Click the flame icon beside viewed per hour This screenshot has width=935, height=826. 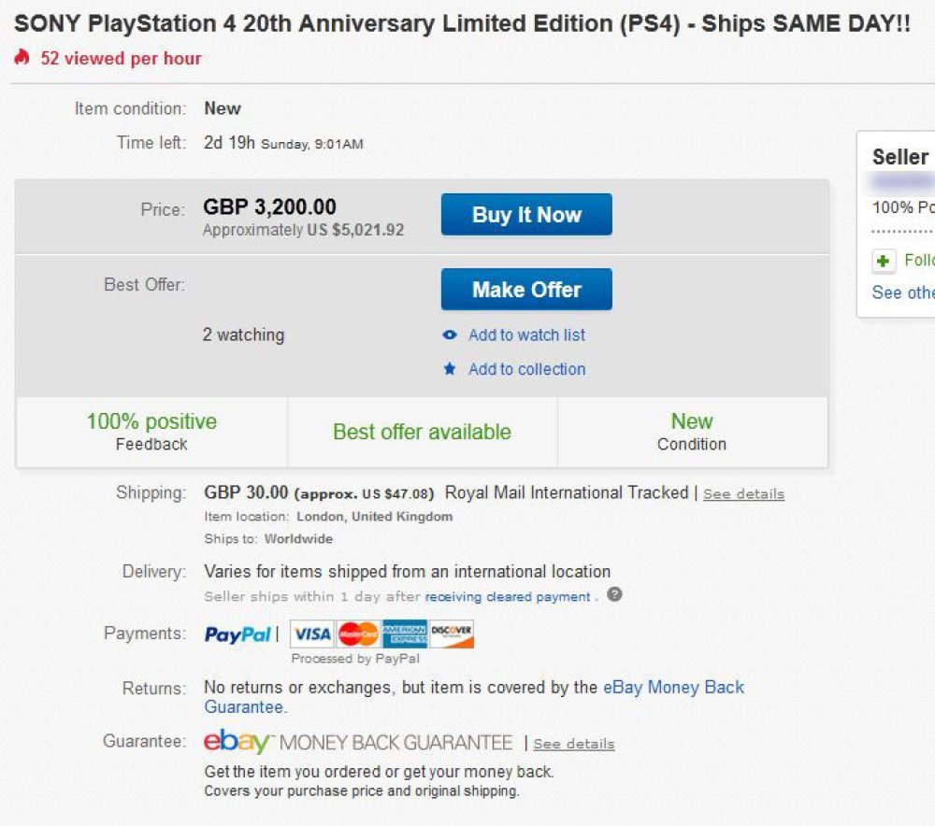(x=22, y=57)
